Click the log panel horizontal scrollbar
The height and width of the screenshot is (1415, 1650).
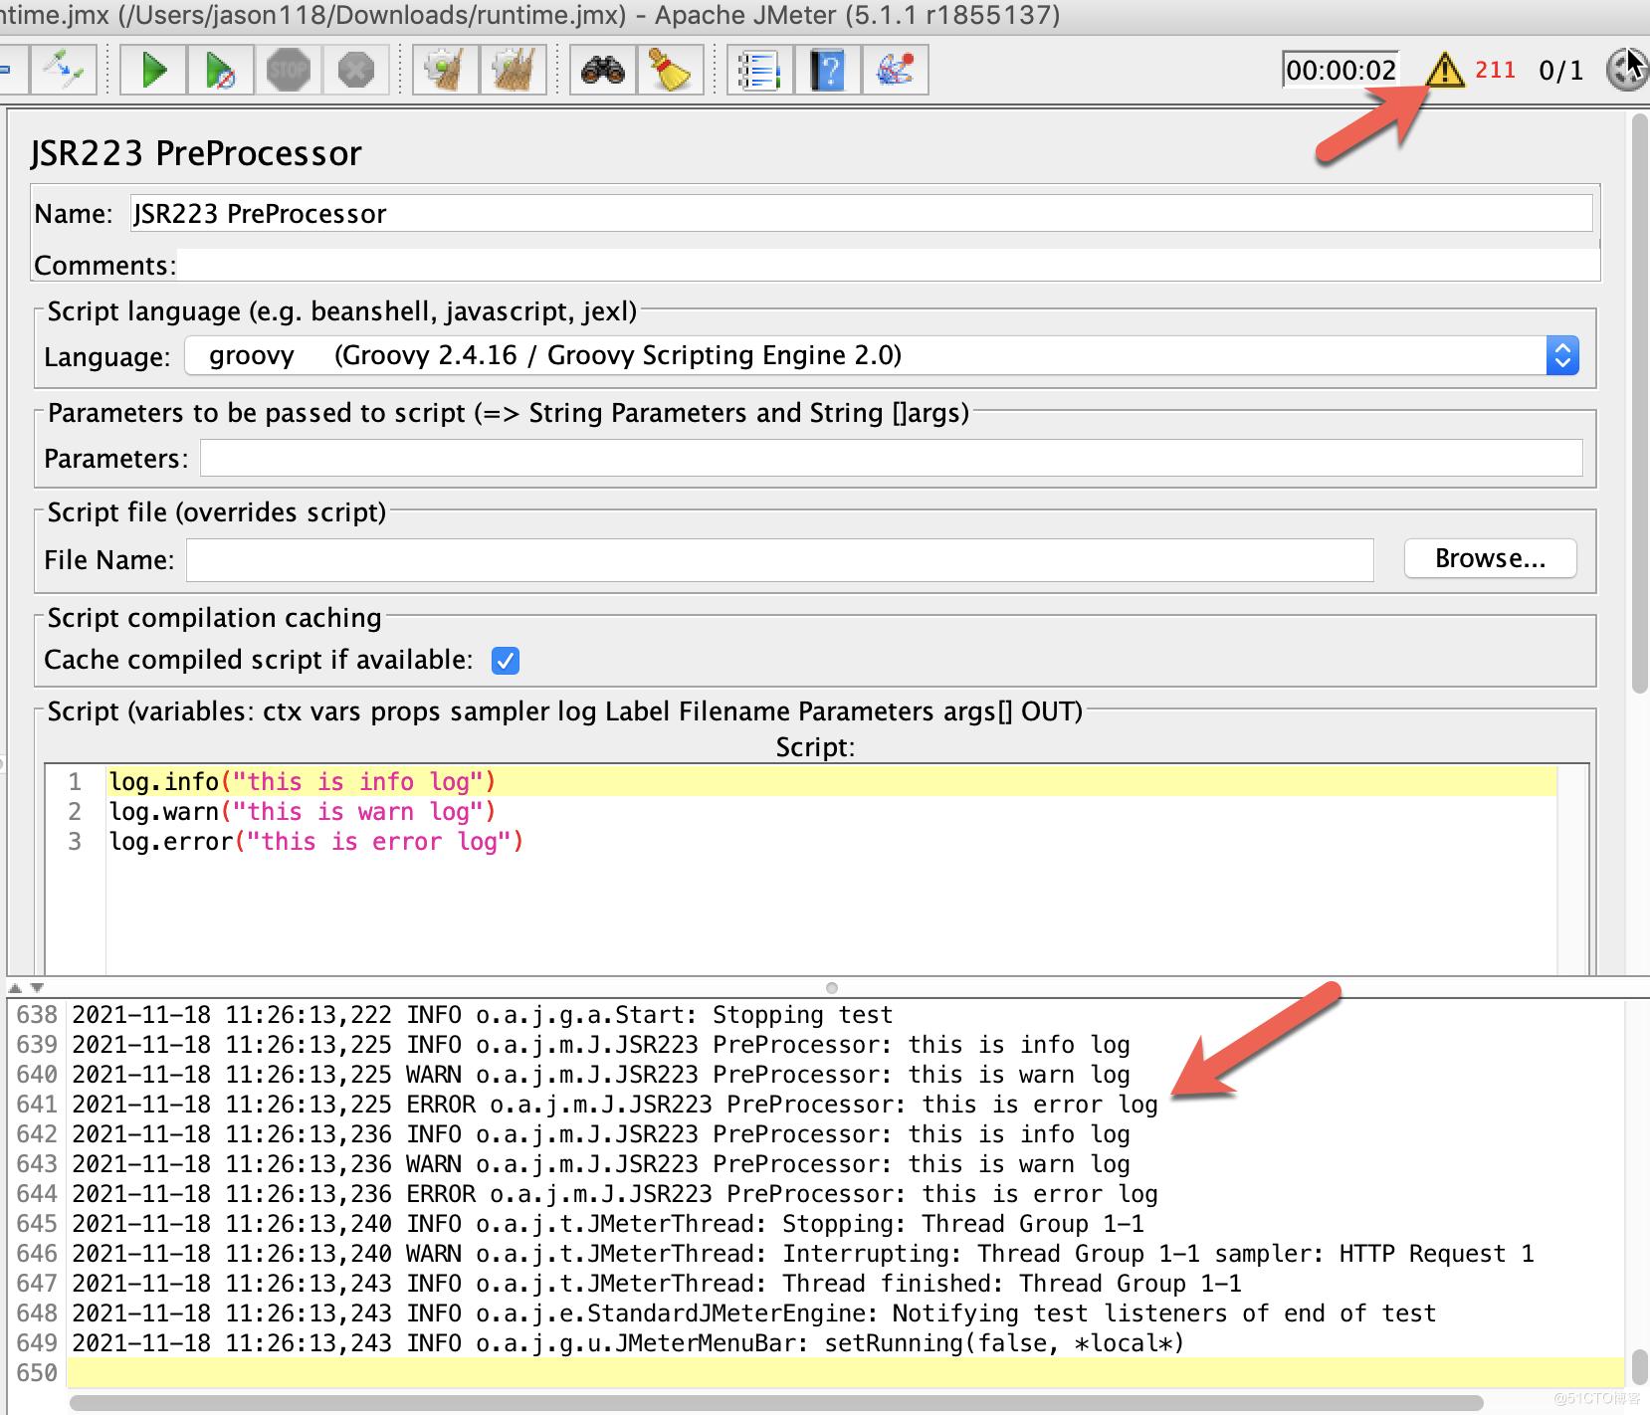[x=776, y=1403]
